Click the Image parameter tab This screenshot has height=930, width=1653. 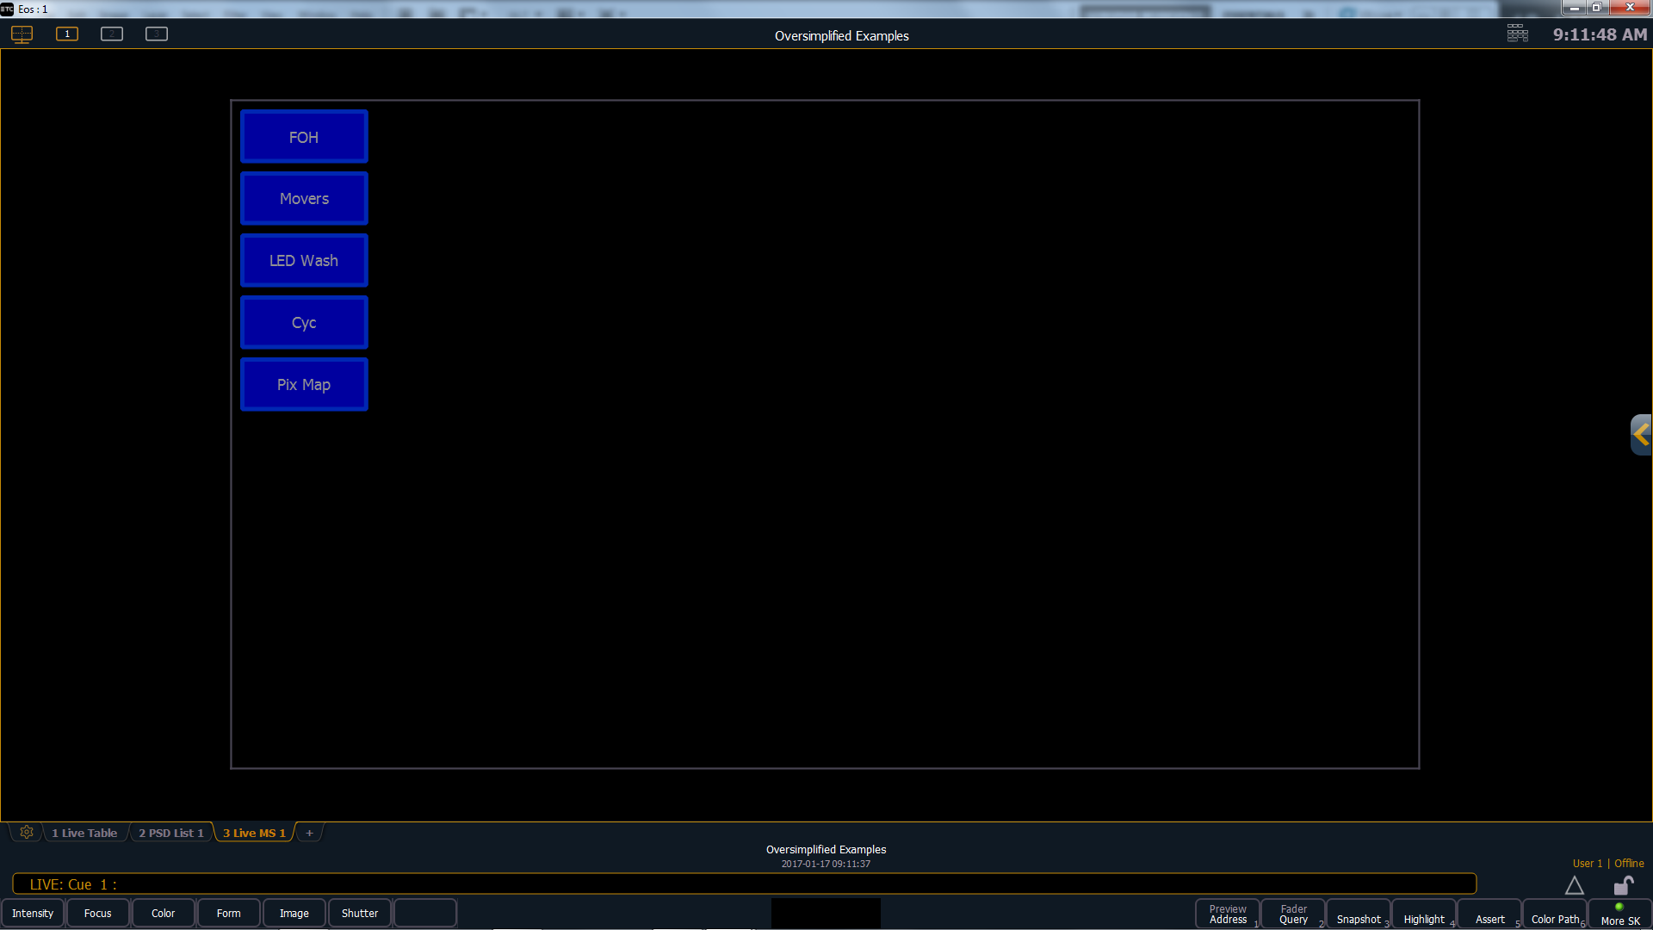pyautogui.click(x=293, y=913)
